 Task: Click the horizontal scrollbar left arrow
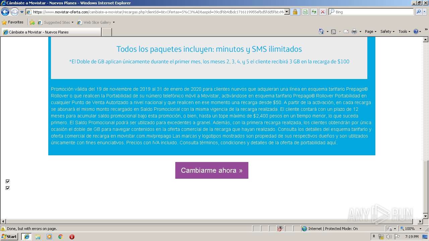tap(3, 222)
